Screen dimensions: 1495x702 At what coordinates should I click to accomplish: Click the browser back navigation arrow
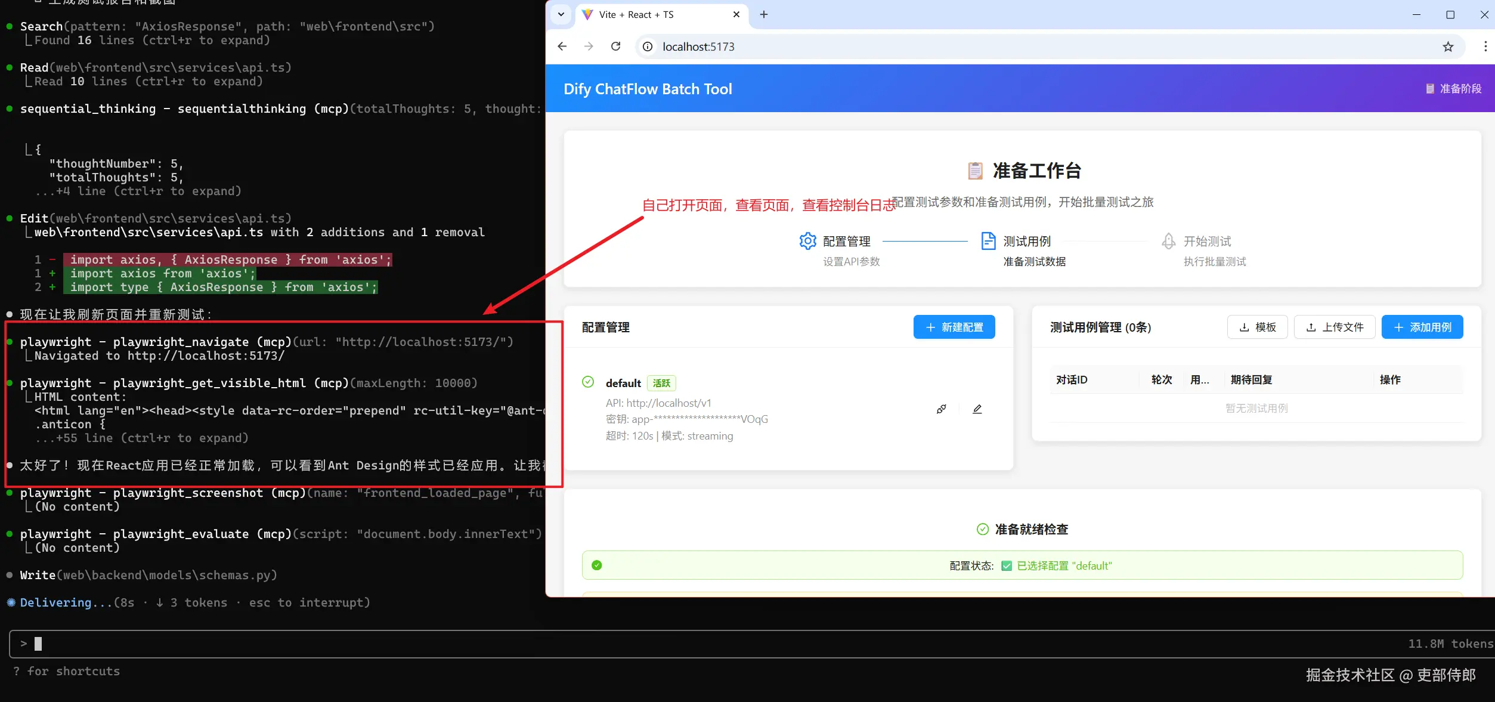click(x=561, y=46)
